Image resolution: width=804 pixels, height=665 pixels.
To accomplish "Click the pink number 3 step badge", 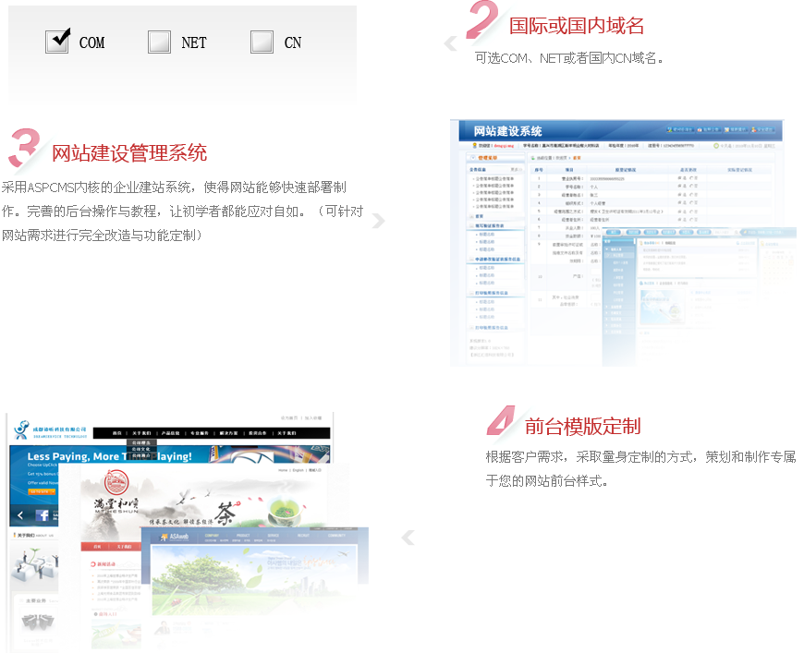I will pyautogui.click(x=25, y=148).
